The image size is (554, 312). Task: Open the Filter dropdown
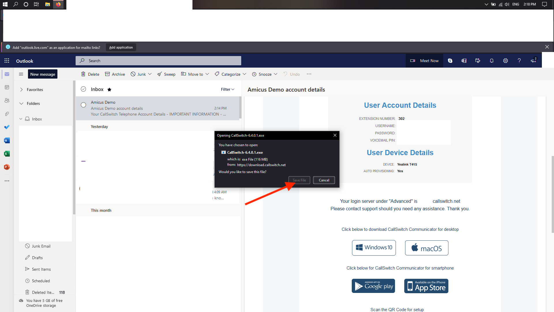228,89
